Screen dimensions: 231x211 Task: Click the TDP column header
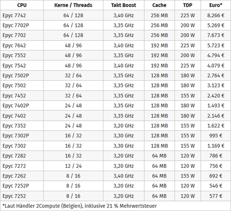188,5
